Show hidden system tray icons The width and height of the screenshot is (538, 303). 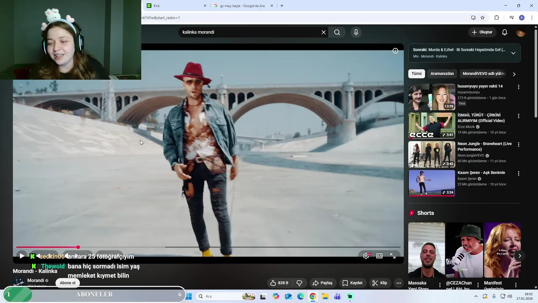476,296
